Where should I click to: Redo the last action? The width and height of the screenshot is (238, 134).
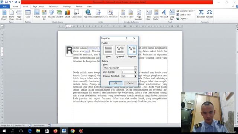[x=16, y=2]
